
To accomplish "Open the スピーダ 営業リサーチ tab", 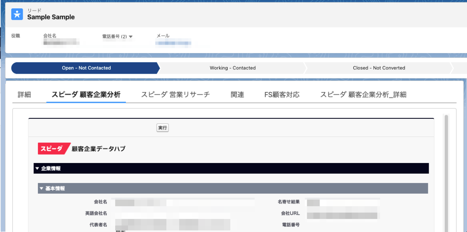I will [x=175, y=95].
